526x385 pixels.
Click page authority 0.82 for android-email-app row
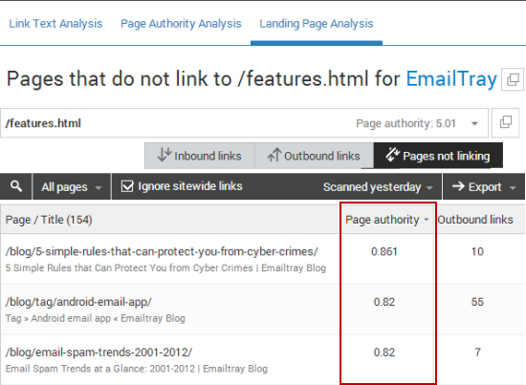(x=384, y=302)
